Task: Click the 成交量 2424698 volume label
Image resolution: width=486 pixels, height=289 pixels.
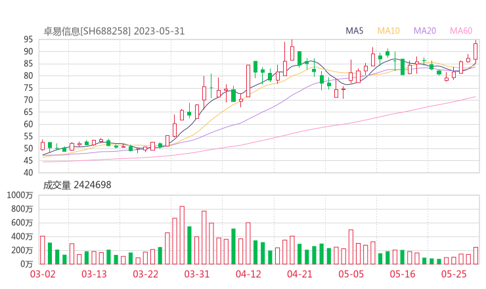Action: [x=77, y=185]
